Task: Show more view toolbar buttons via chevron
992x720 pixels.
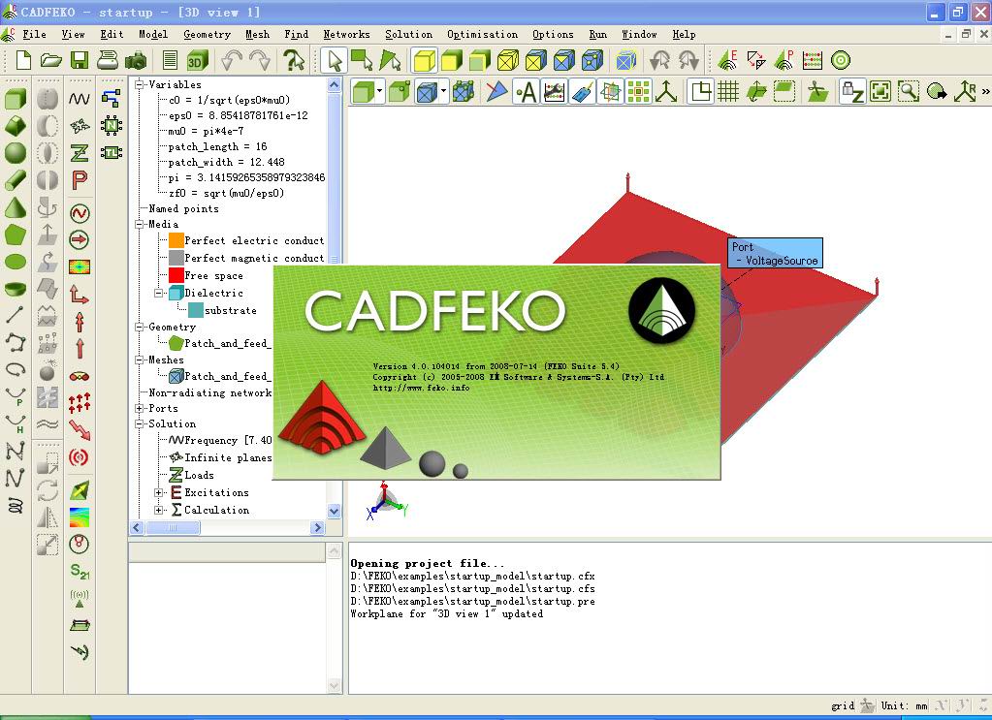Action: (984, 92)
